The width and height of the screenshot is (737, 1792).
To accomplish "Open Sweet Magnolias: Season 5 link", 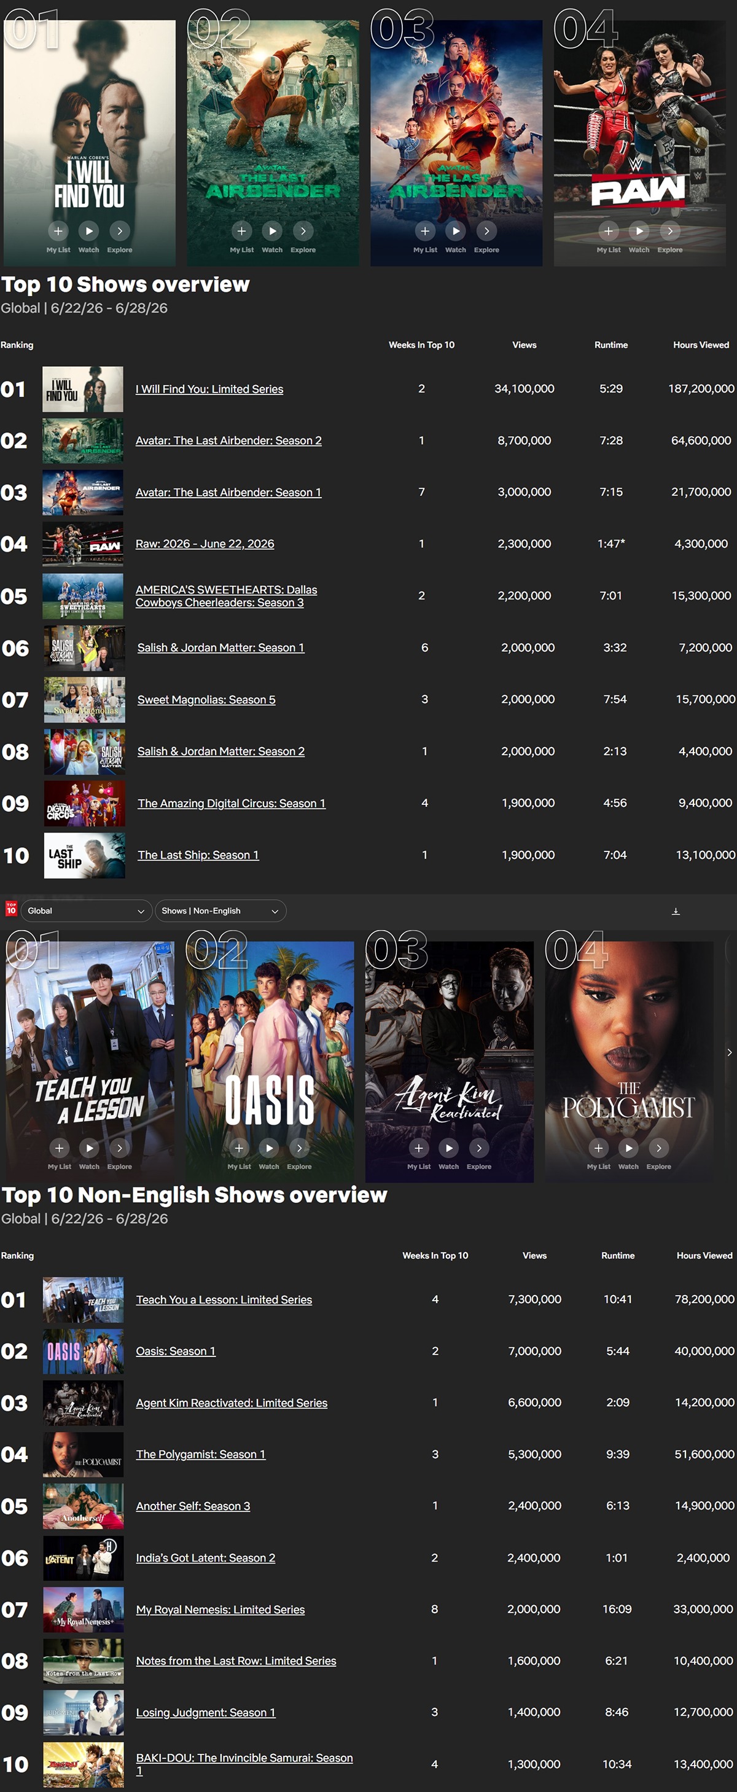I will (x=206, y=700).
